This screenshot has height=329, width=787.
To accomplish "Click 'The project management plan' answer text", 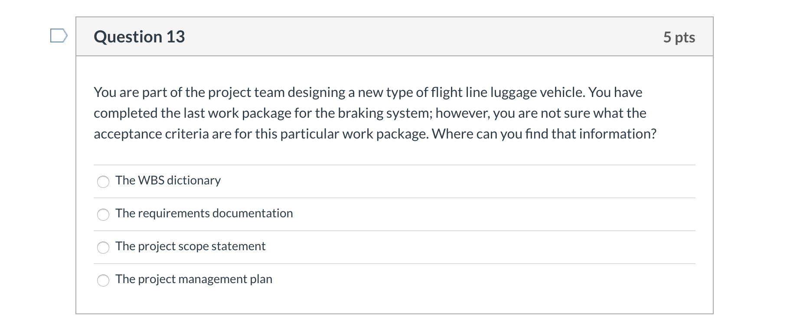I will pyautogui.click(x=194, y=279).
